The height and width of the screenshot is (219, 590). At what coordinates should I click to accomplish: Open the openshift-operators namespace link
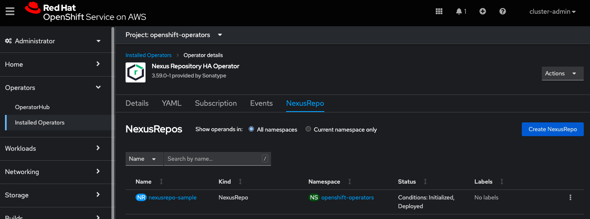click(x=348, y=198)
